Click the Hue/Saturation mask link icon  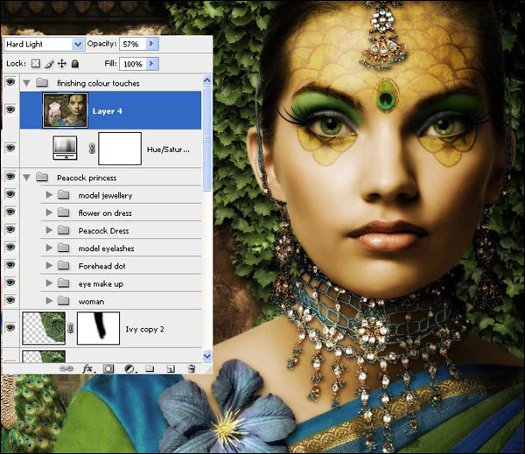click(92, 149)
